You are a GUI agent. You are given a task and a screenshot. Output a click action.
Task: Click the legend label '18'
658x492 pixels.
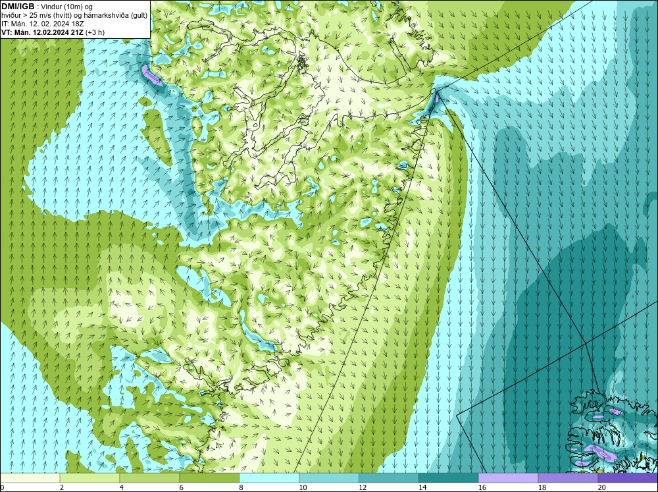click(542, 487)
